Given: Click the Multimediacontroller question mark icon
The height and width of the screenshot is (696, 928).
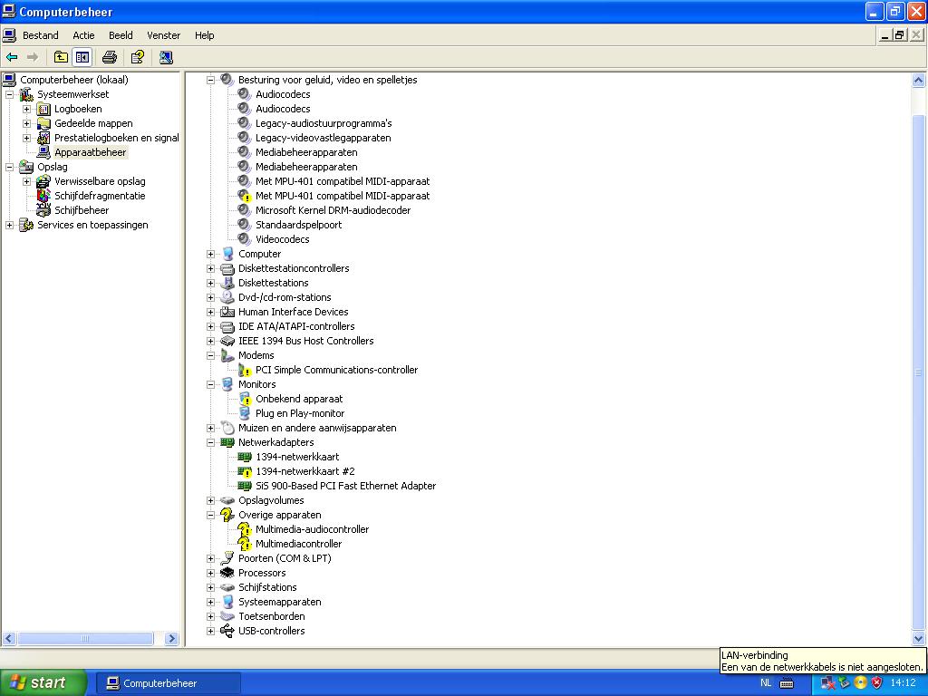Looking at the screenshot, I should [x=245, y=544].
